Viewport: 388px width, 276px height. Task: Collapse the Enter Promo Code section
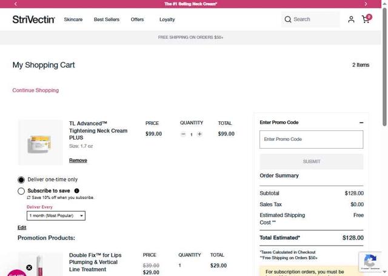[x=361, y=123]
